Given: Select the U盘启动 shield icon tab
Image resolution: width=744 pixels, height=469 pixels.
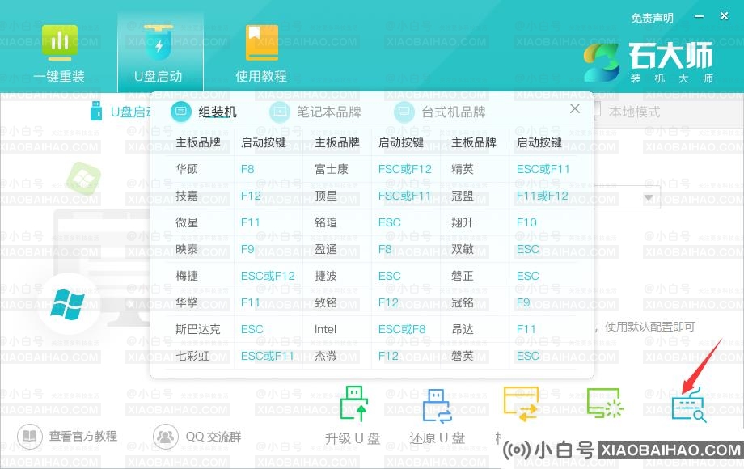Looking at the screenshot, I should click(x=159, y=42).
